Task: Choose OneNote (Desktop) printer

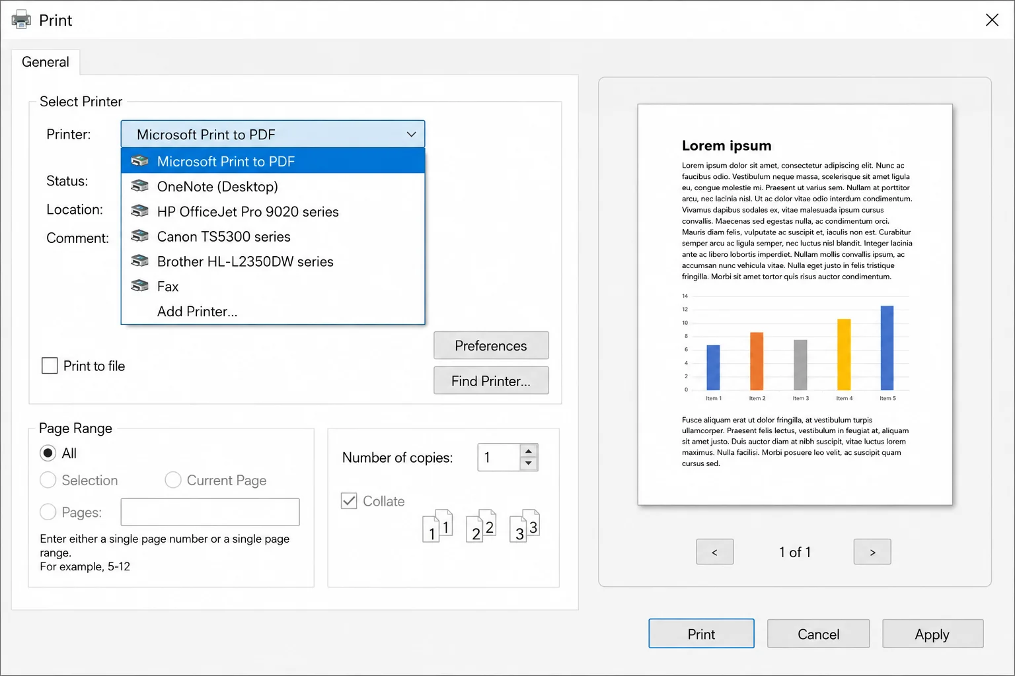Action: (x=273, y=186)
